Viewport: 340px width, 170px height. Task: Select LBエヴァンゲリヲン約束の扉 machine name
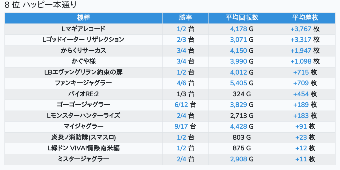pos(84,72)
